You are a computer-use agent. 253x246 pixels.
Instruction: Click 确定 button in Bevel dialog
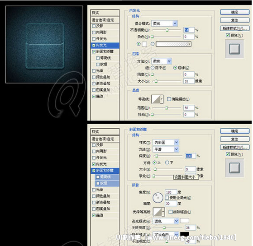(235, 131)
